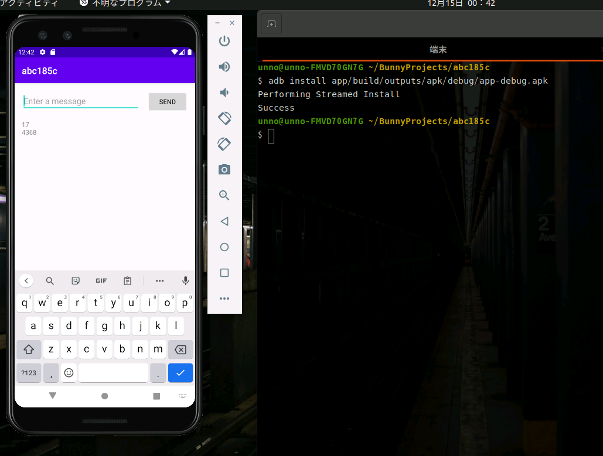This screenshot has height=456, width=603.
Task: Tap SD card icon in phone status bar
Action: pyautogui.click(x=53, y=52)
